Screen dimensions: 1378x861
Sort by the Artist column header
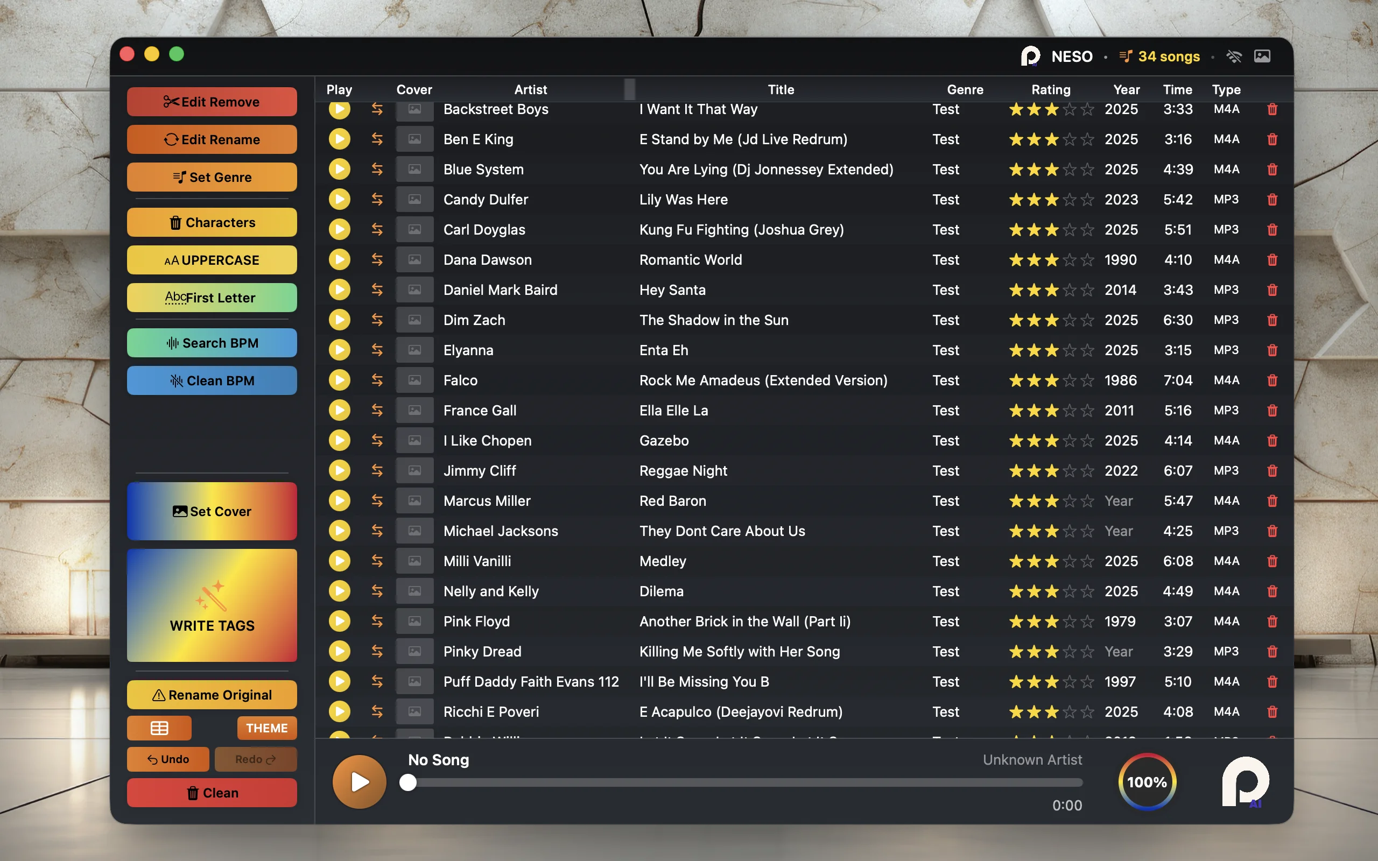pyautogui.click(x=530, y=89)
